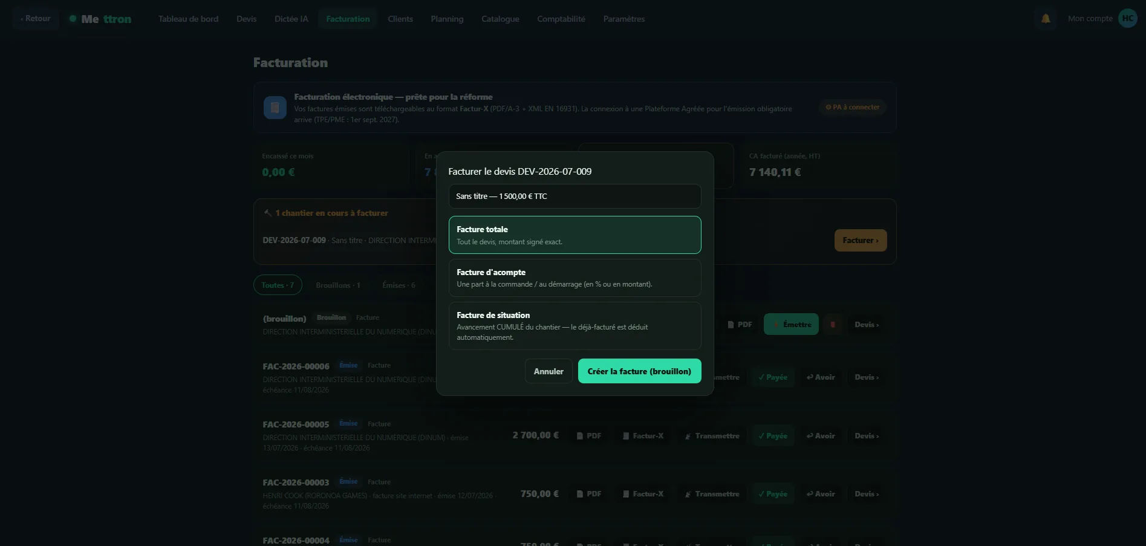Viewport: 1146px width, 546px height.
Task: Click the Facturer button for DEV-2026-07-009
Action: pos(861,240)
